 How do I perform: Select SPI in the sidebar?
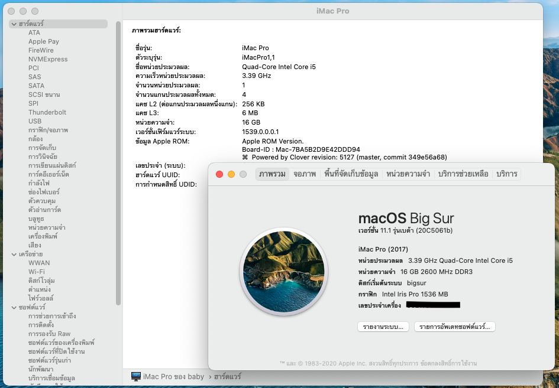[33, 103]
